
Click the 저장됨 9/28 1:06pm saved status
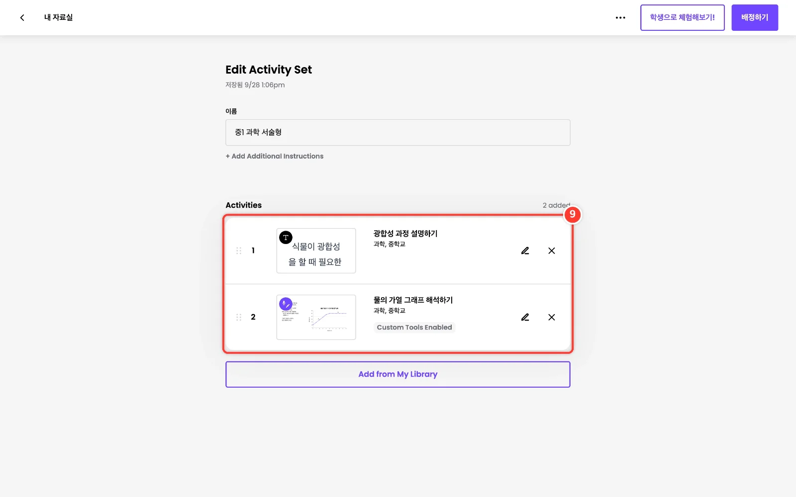tap(255, 85)
